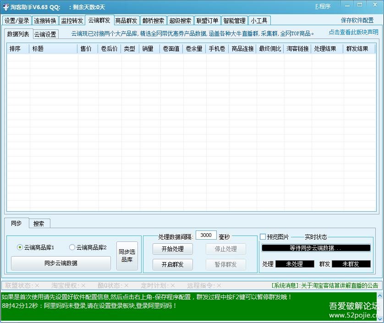This screenshot has height=323, width=384.
Task: Click 定时计划 status entry
Action: tap(158, 285)
